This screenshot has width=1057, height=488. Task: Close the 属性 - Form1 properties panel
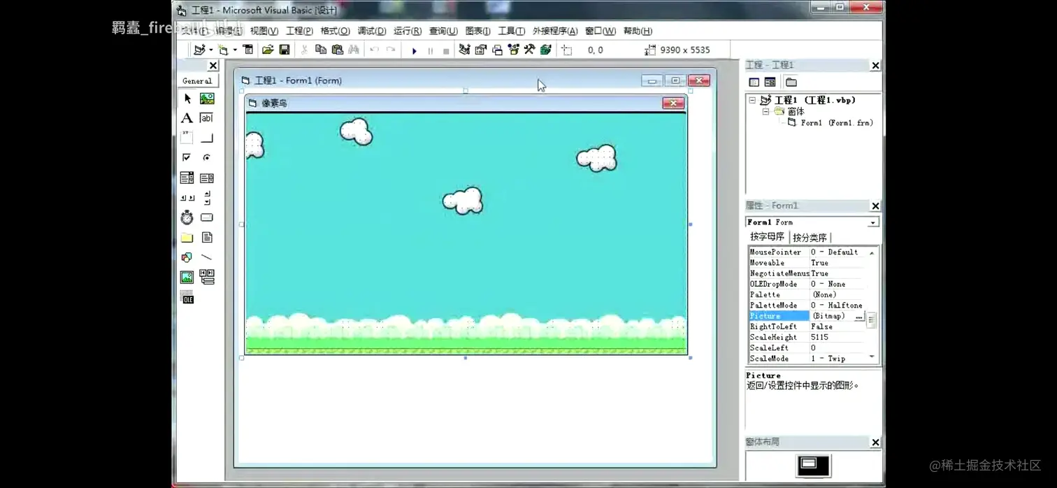click(x=875, y=206)
